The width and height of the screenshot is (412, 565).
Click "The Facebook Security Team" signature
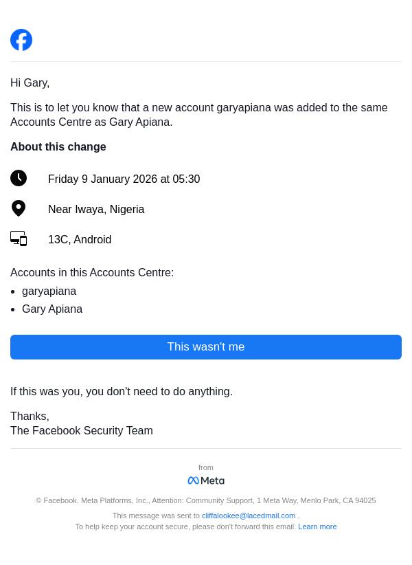point(82,431)
